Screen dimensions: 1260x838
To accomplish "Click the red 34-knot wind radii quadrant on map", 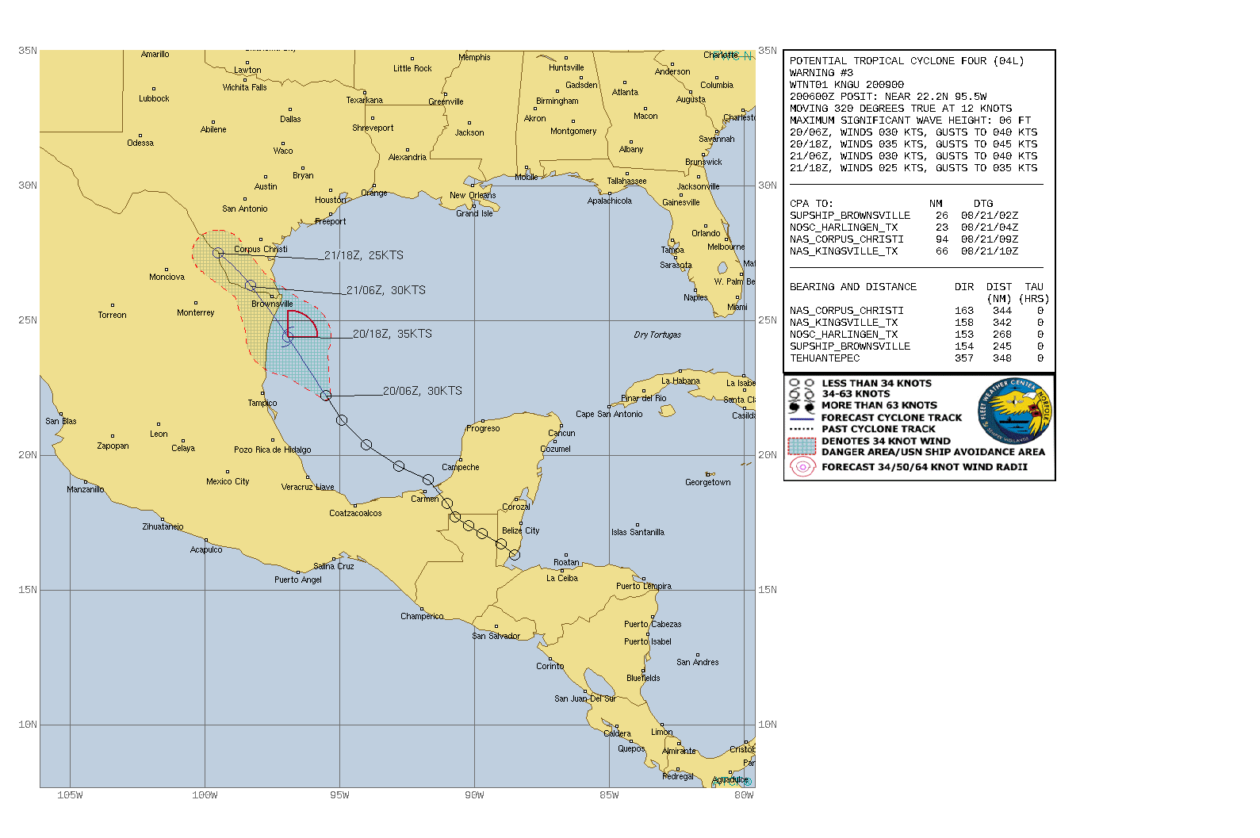I will pos(301,325).
